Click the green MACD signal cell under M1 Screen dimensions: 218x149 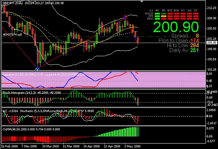157,14
